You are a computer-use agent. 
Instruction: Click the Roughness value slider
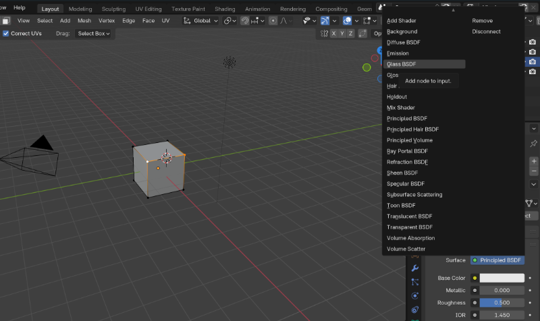coord(502,303)
